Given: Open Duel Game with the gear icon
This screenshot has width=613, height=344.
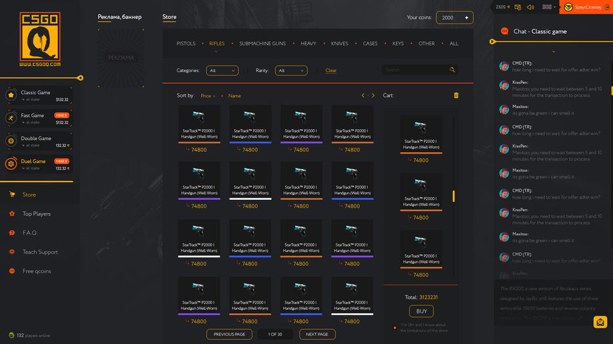Looking at the screenshot, I should (39, 164).
